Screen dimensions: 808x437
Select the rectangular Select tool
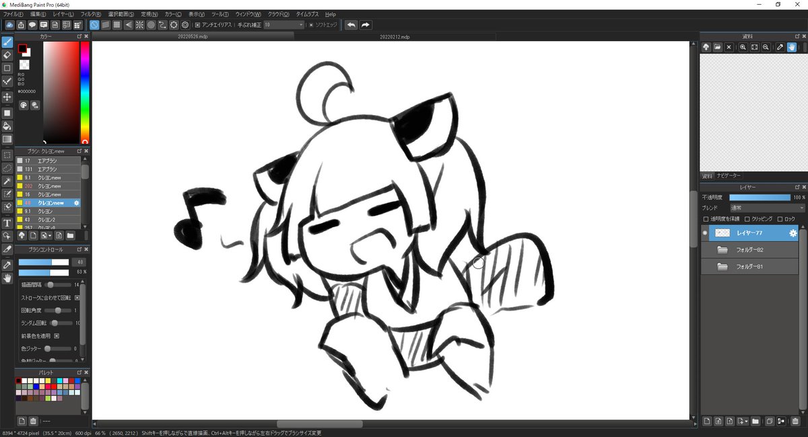[7, 155]
